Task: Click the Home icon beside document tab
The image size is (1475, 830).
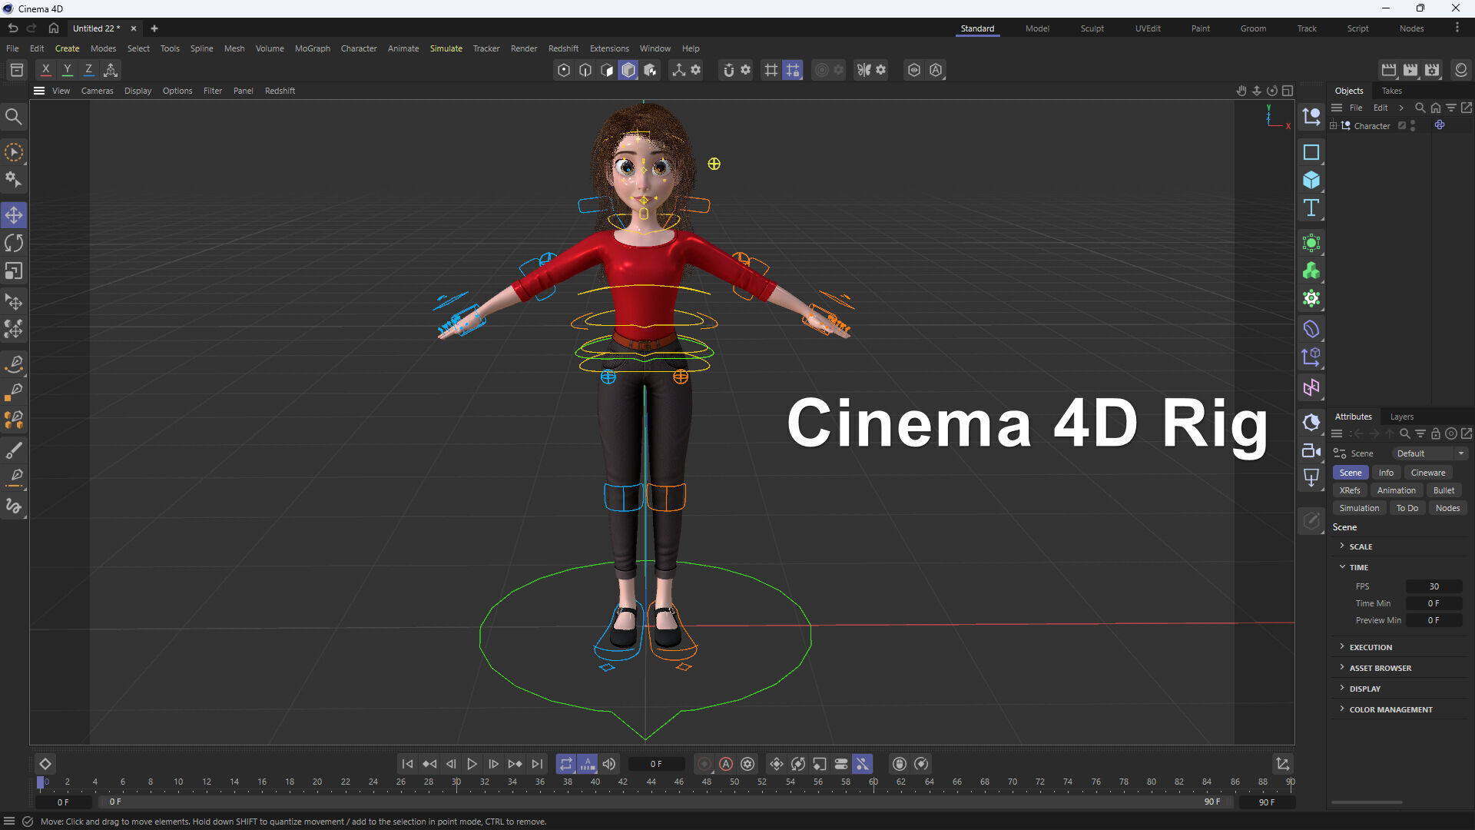Action: click(x=54, y=28)
